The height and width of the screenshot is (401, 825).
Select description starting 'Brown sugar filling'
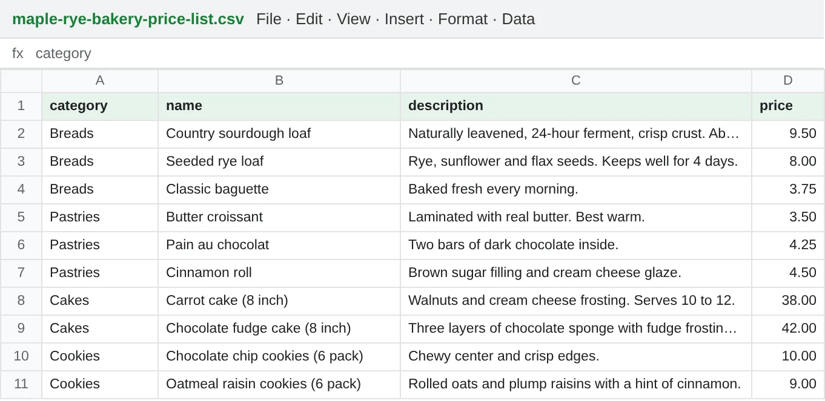tap(576, 273)
